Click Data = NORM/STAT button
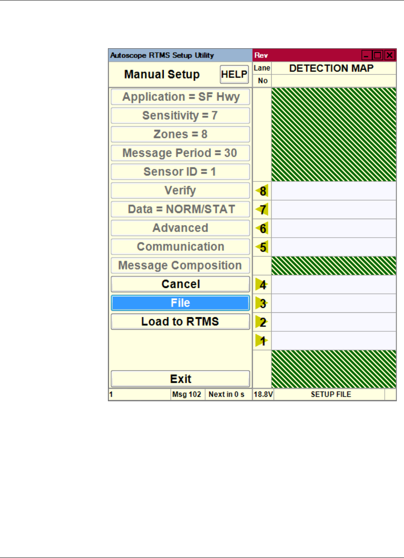 pos(181,209)
